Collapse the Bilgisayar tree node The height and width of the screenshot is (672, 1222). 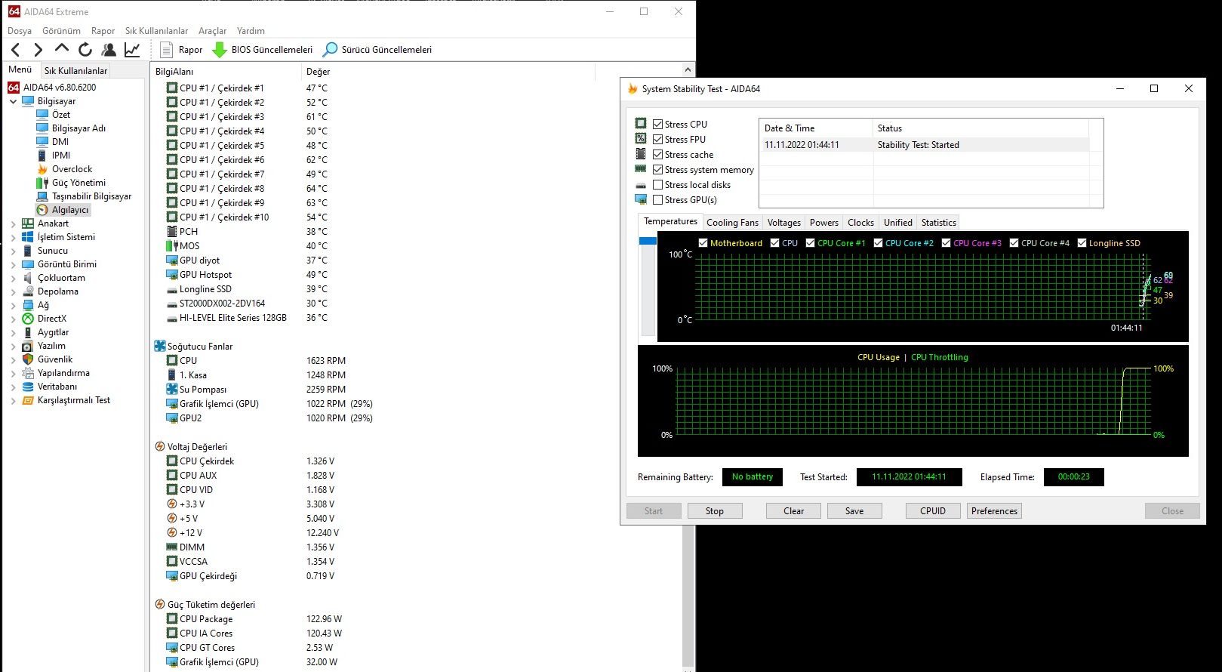[x=13, y=101]
